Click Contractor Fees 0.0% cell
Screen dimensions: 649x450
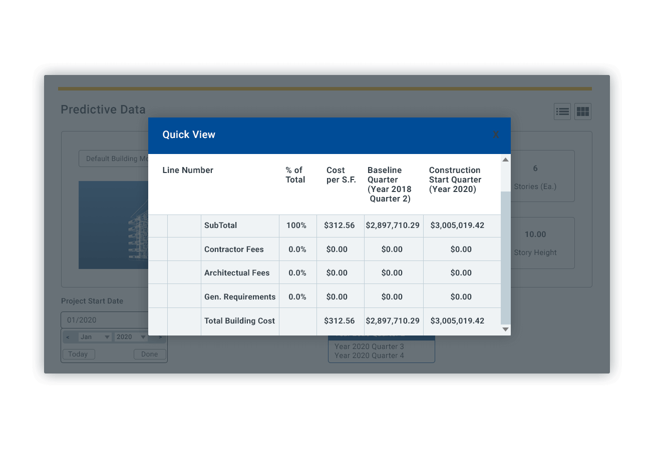[x=297, y=249]
